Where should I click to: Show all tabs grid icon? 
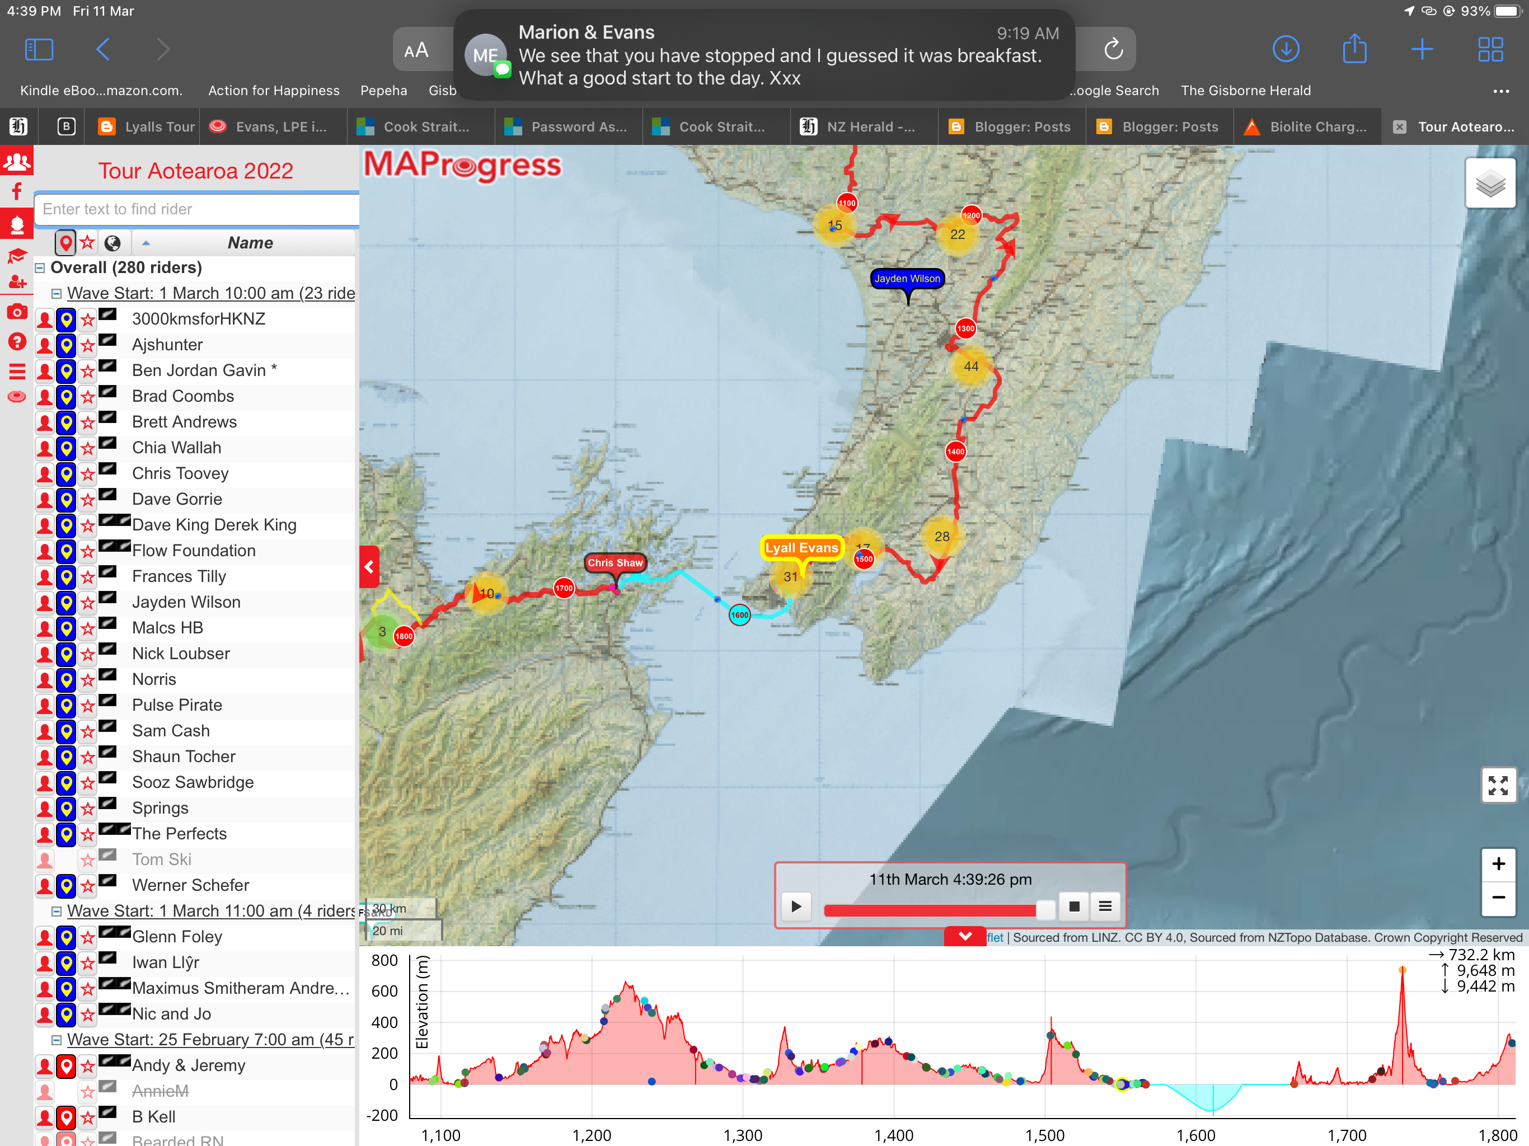(x=1490, y=49)
